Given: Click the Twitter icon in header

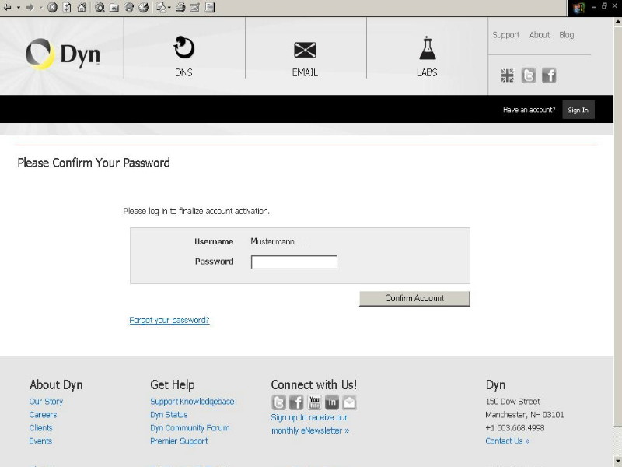Looking at the screenshot, I should [529, 75].
